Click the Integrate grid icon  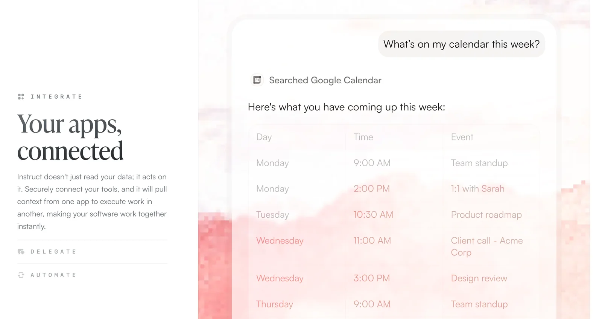coord(21,96)
